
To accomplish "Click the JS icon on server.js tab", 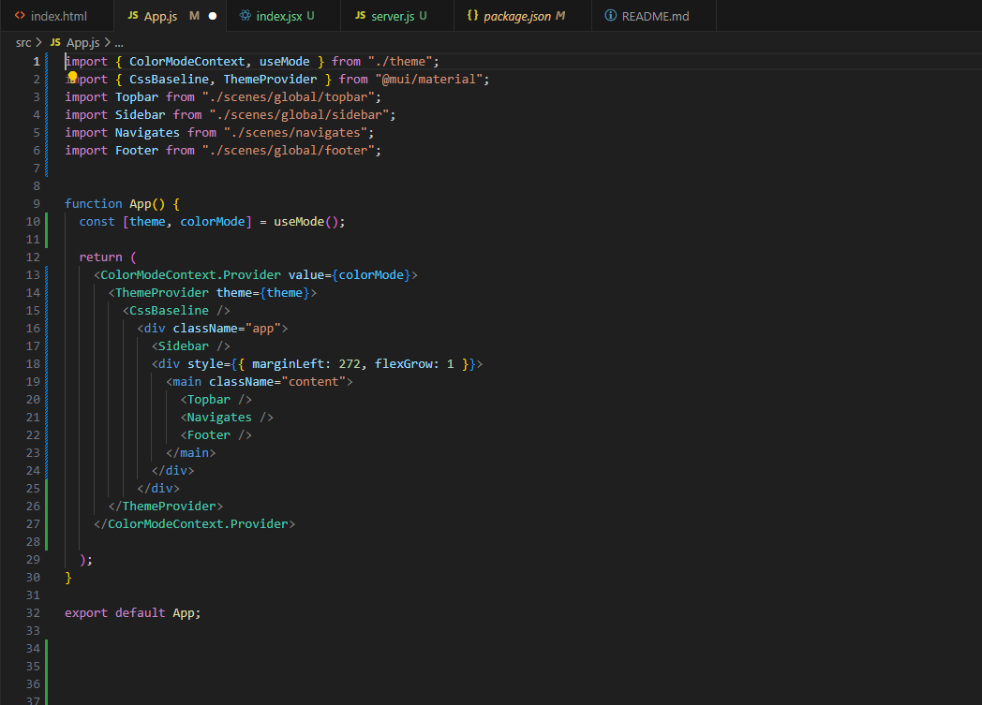I will coord(360,16).
